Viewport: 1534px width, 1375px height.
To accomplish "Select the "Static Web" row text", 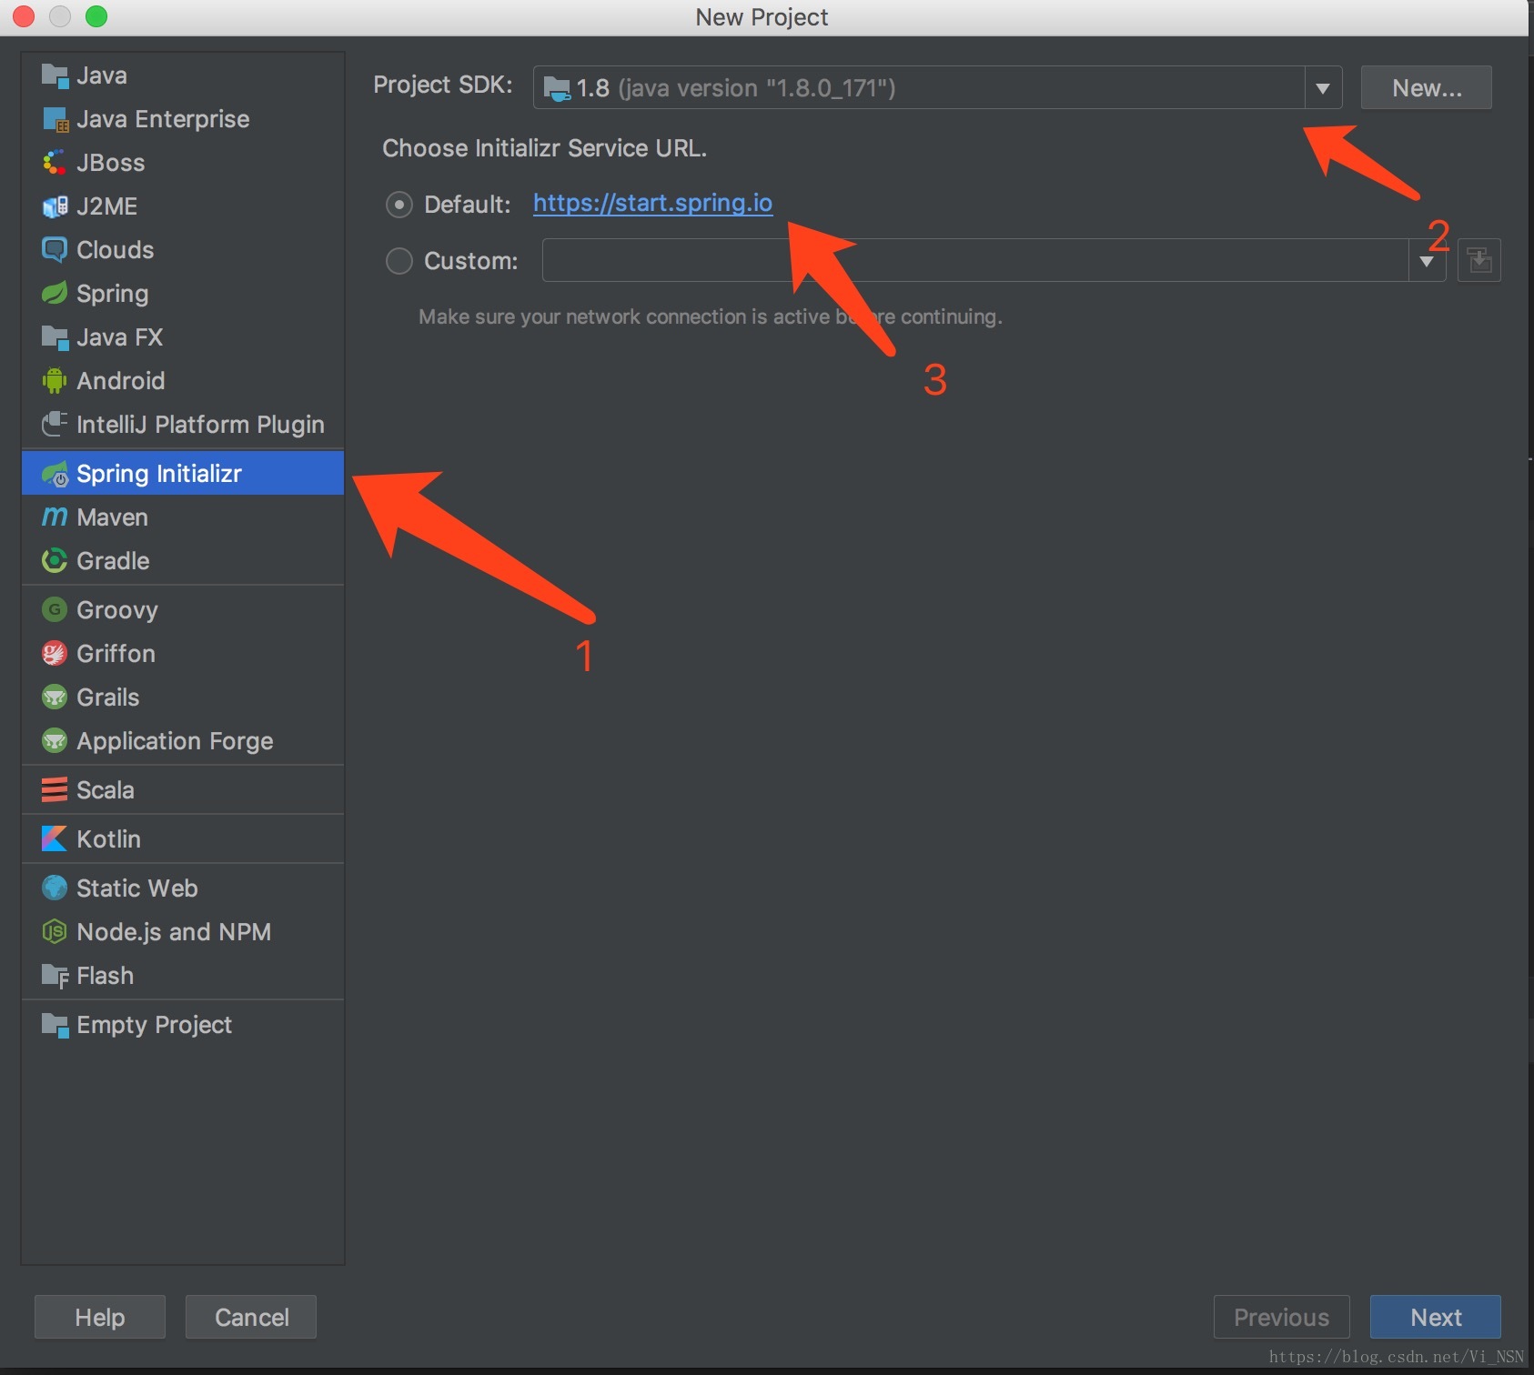I will pyautogui.click(x=136, y=888).
